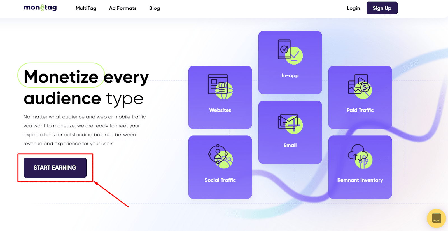Click the Websites globe icon
The width and height of the screenshot is (448, 231).
click(x=220, y=87)
